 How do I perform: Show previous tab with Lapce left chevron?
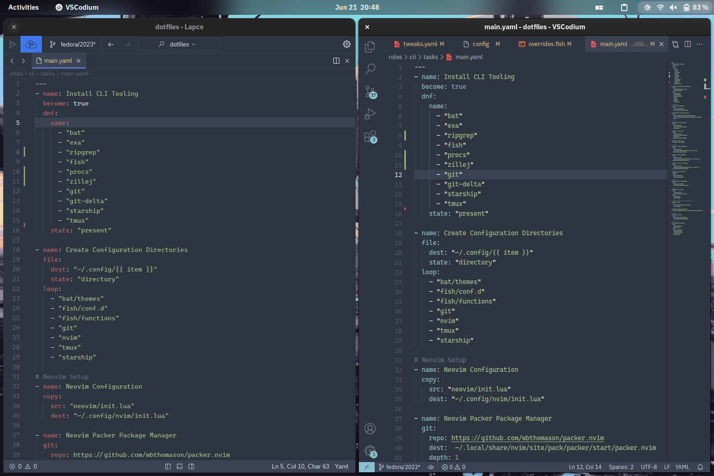(x=12, y=61)
